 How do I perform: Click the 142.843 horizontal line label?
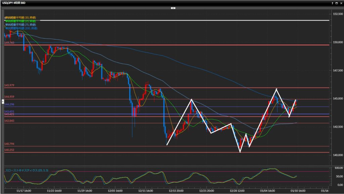pyautogui.click(x=9, y=121)
